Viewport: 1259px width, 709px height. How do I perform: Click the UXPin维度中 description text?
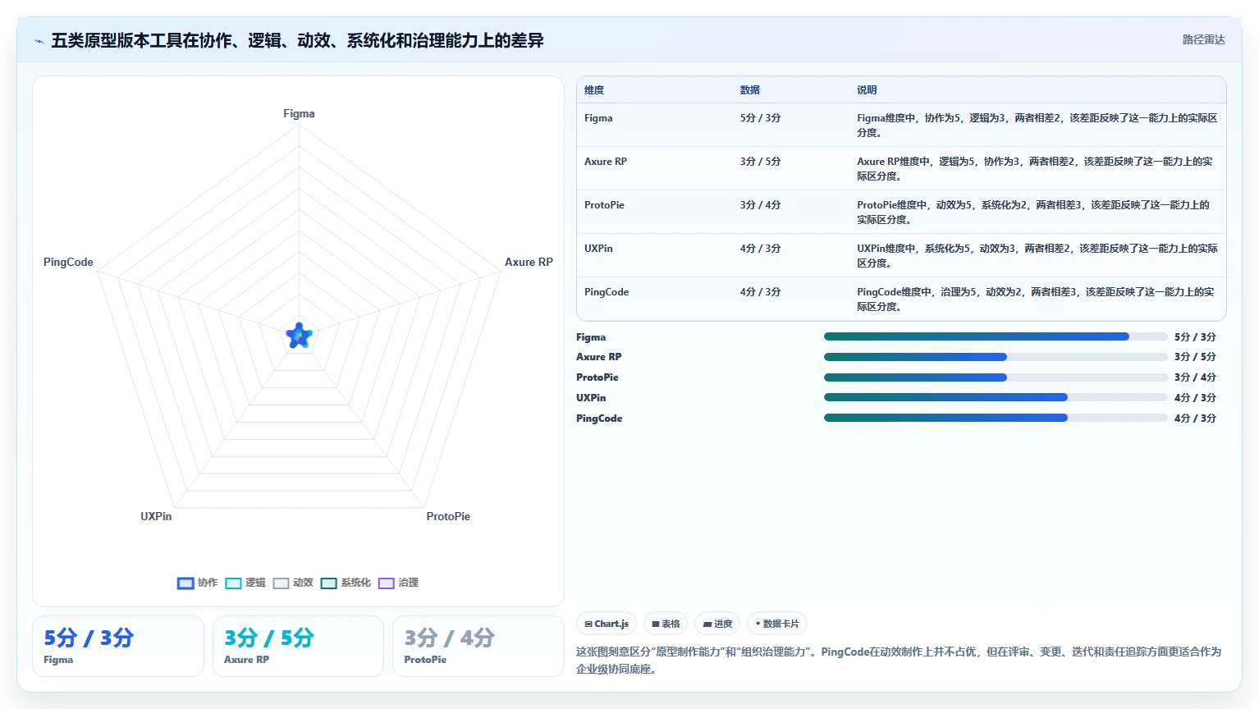tap(1037, 256)
